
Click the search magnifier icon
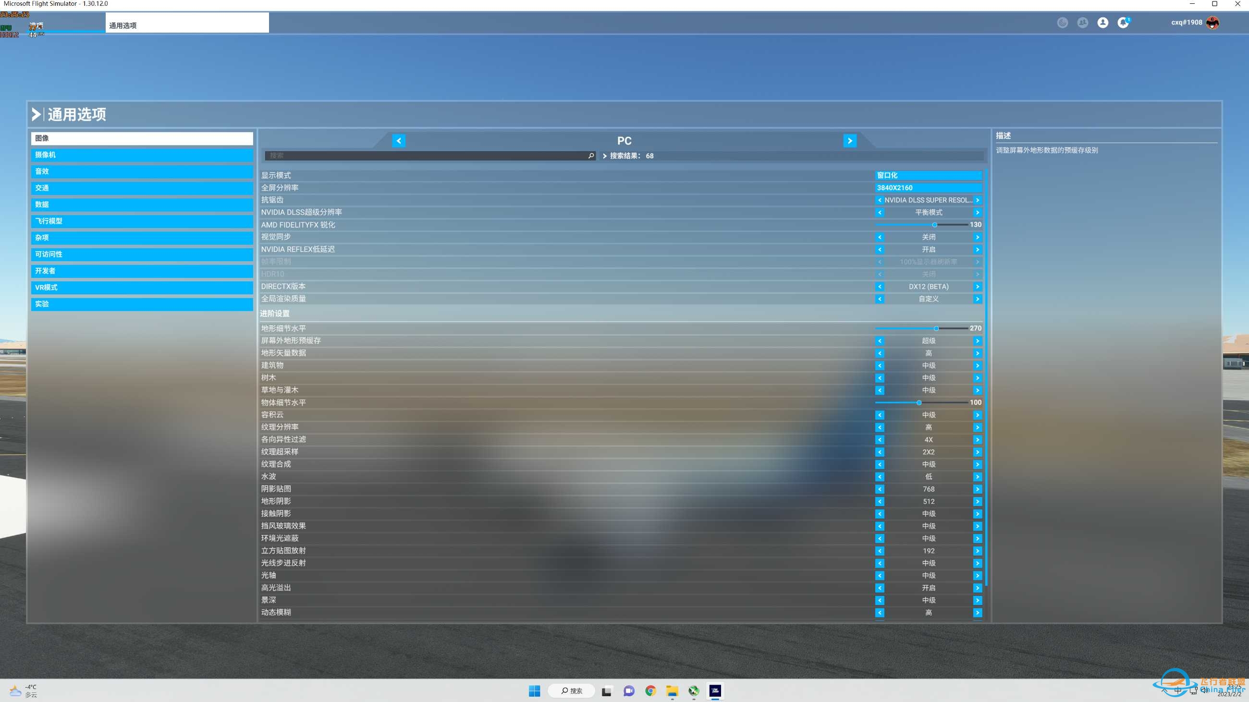pos(591,156)
